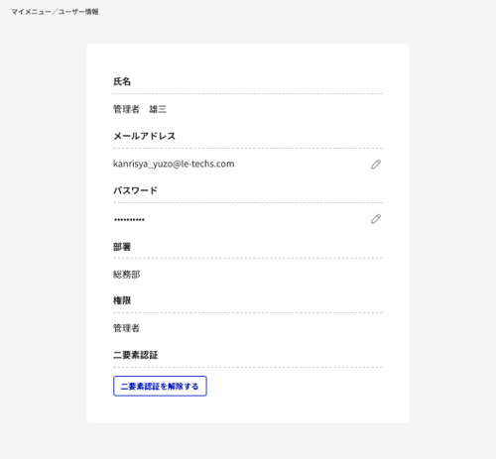Click the メールアドレス heading
The height and width of the screenshot is (459, 496).
point(144,136)
